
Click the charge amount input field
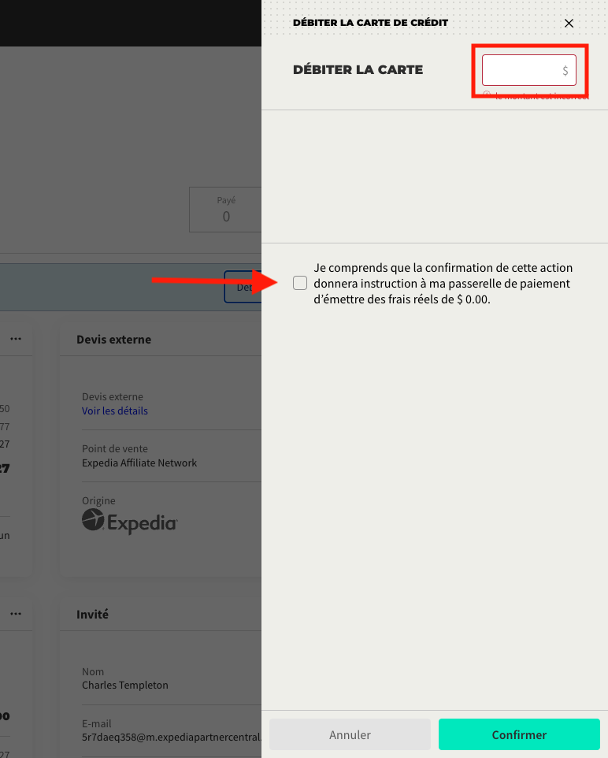pos(528,70)
